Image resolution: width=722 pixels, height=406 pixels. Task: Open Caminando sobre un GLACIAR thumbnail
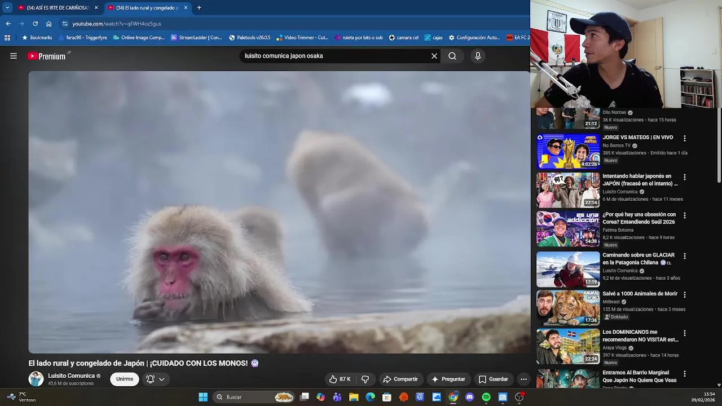tap(568, 269)
